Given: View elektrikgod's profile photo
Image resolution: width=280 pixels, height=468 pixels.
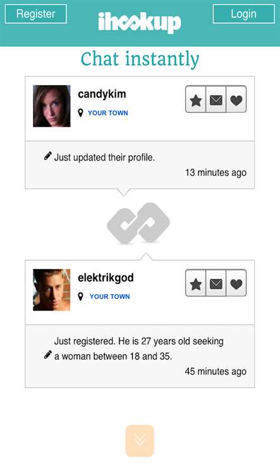Looking at the screenshot, I should pyautogui.click(x=52, y=290).
